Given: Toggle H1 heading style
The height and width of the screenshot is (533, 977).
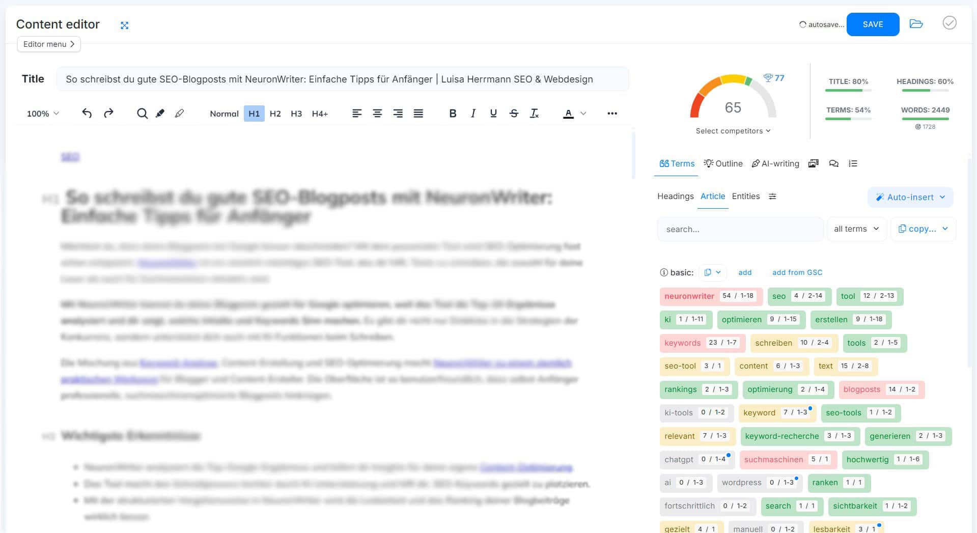Looking at the screenshot, I should pyautogui.click(x=254, y=114).
